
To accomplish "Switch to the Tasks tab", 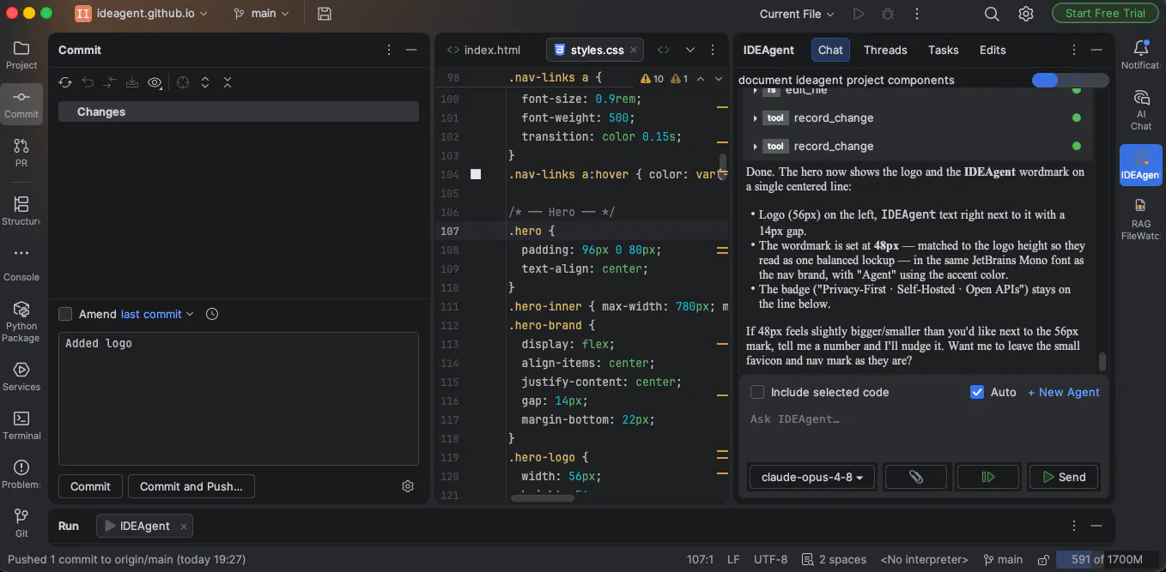I will point(943,50).
